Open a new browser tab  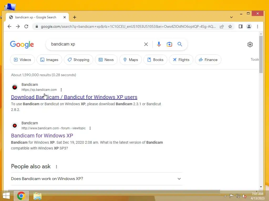point(74,17)
